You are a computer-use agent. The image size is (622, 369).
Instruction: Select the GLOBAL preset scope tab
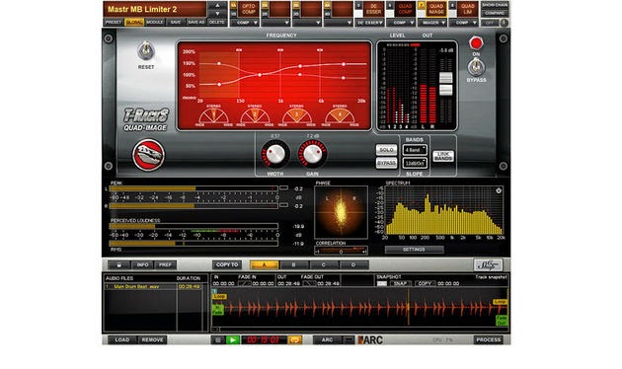click(134, 22)
